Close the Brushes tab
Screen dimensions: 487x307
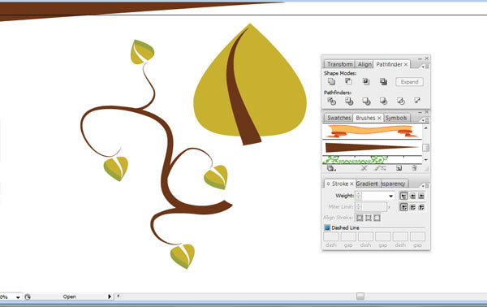pos(379,118)
